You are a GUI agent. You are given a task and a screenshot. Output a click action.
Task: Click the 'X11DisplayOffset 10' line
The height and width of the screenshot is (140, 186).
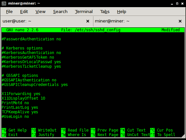[x=23, y=98]
